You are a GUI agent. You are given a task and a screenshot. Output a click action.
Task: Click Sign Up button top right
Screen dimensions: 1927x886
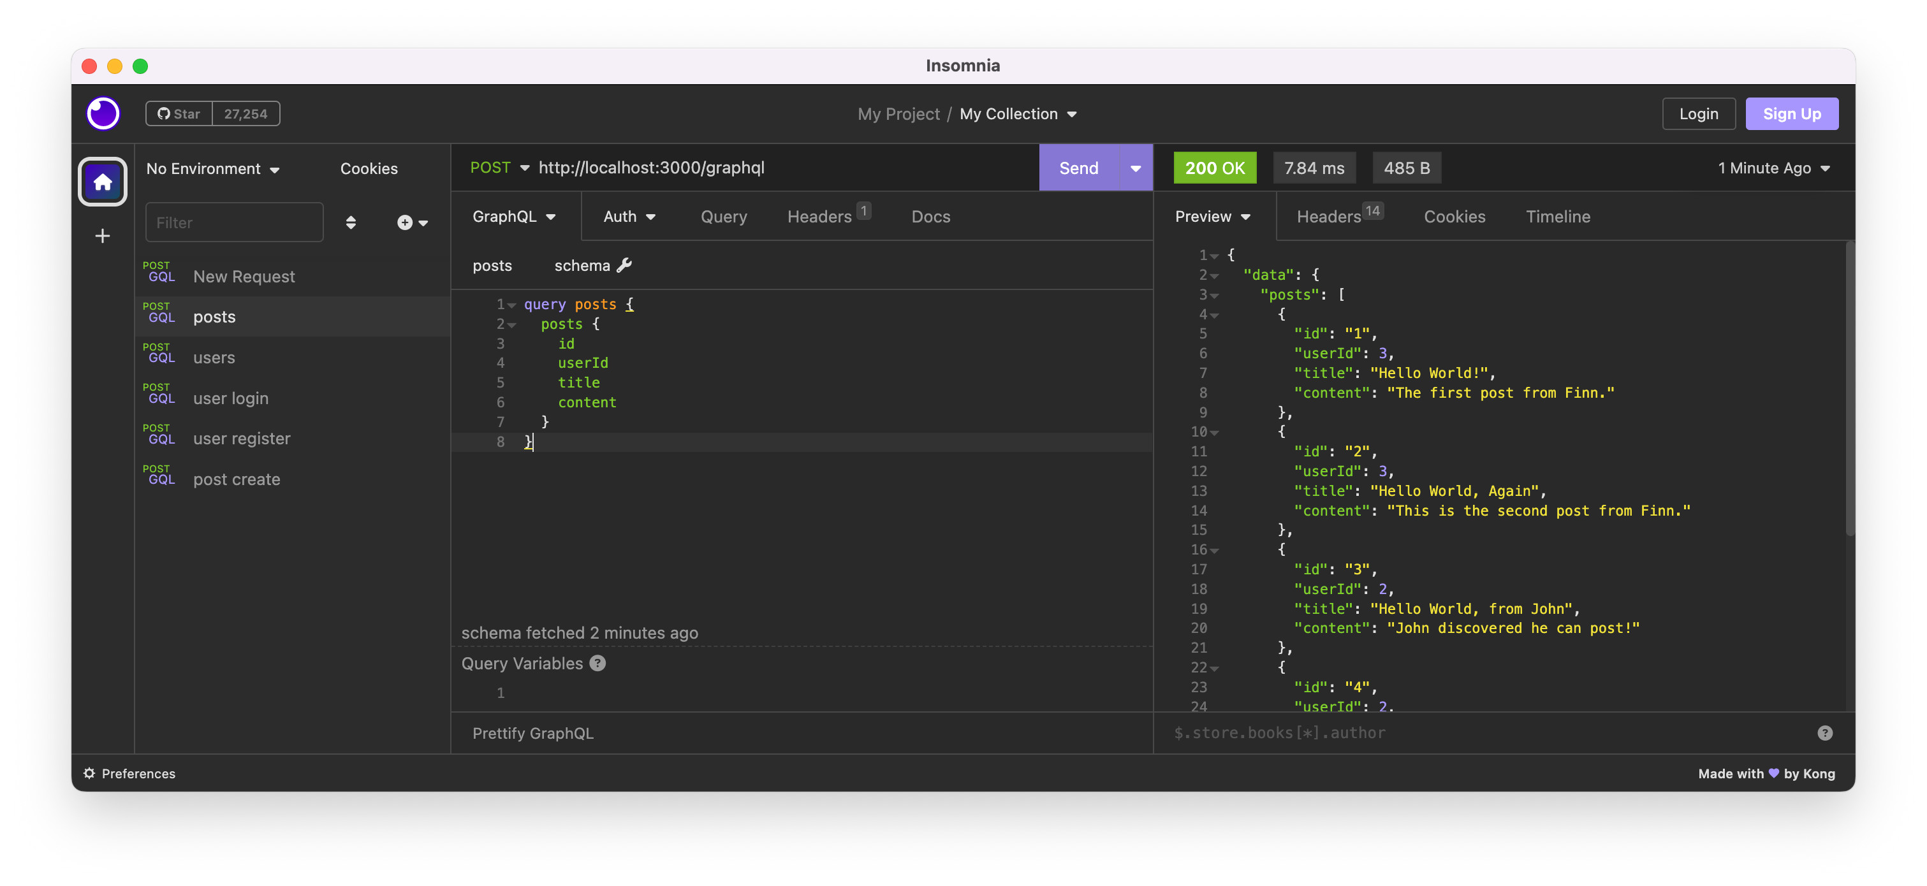point(1792,113)
